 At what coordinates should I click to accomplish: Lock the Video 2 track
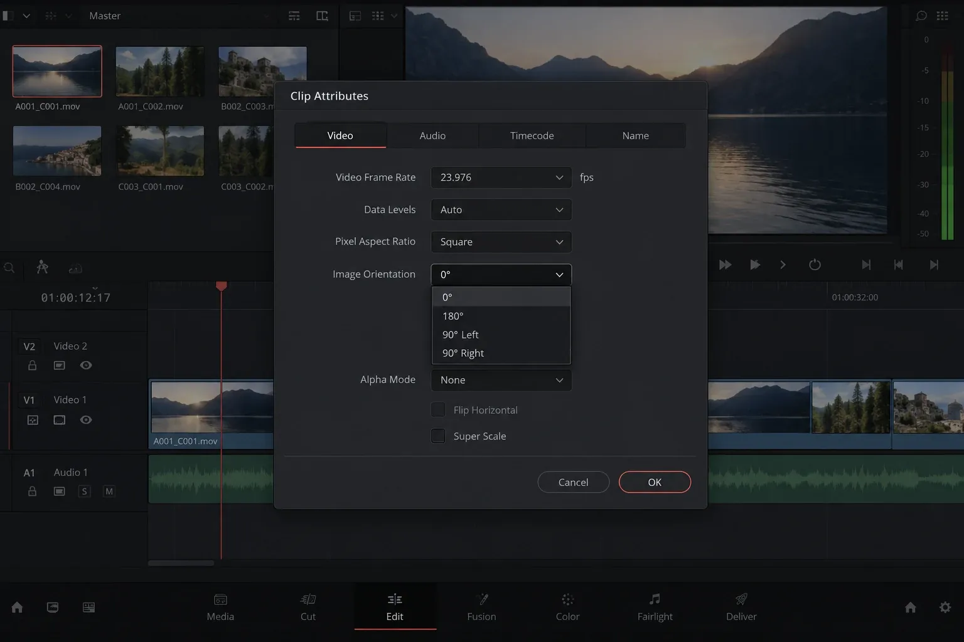click(32, 366)
